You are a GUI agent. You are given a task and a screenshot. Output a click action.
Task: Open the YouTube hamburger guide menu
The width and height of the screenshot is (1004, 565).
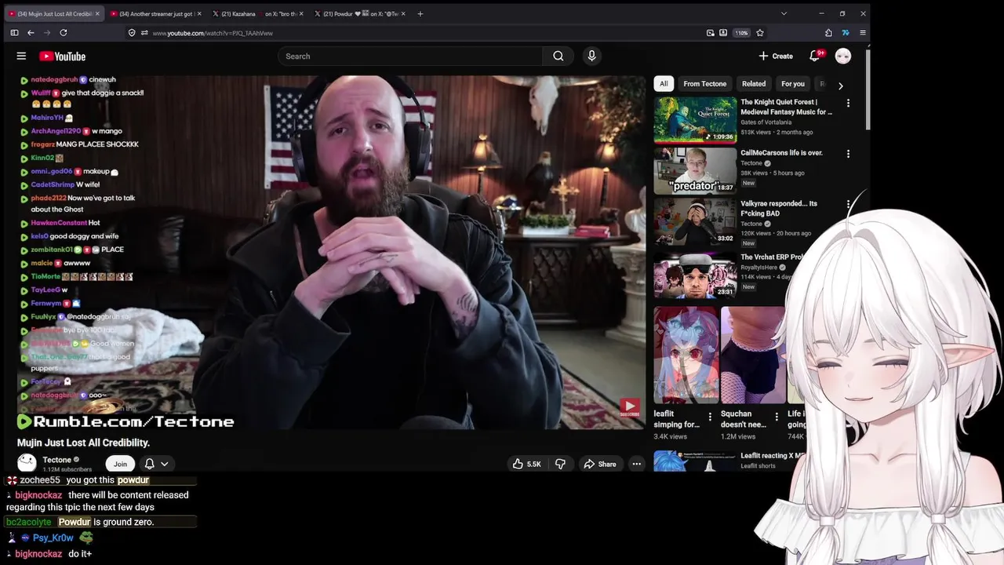21,56
